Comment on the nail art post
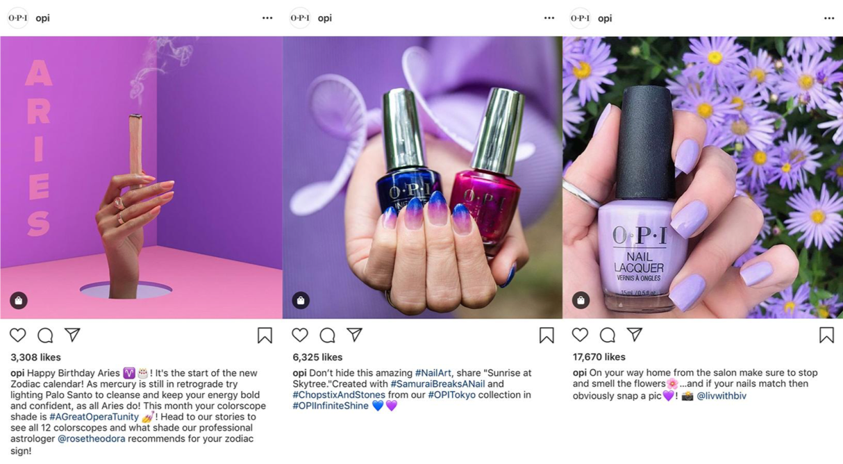This screenshot has height=464, width=843. tap(327, 335)
